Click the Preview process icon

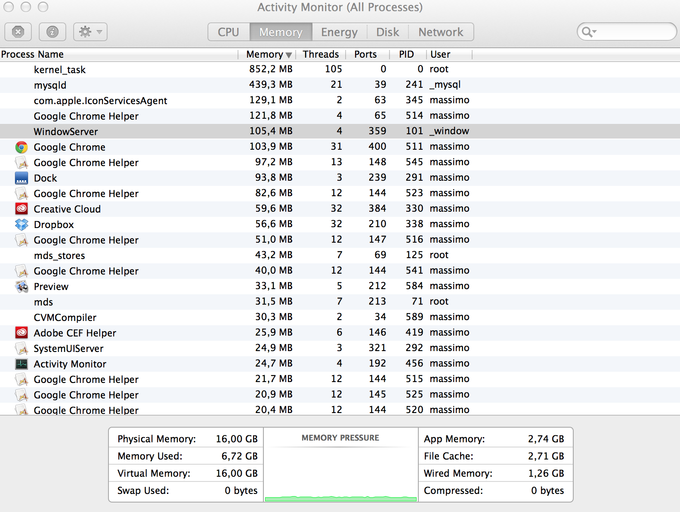point(22,287)
